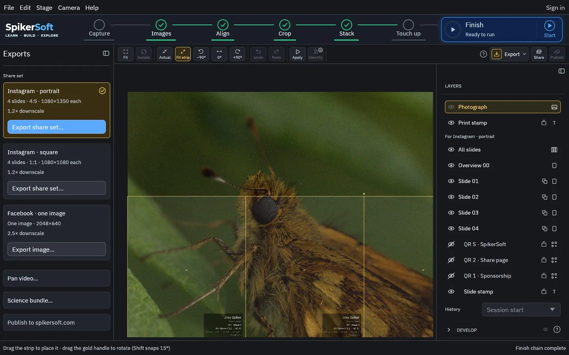Hide the Slide 02 layer

[x=451, y=197]
